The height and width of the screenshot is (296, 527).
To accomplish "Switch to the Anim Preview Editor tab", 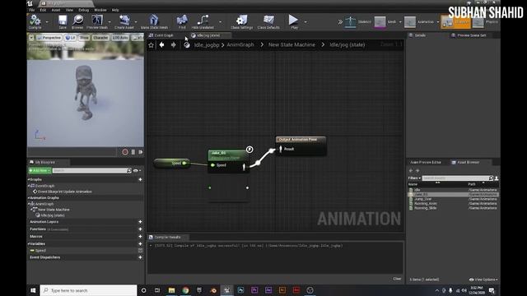I will [425, 162].
